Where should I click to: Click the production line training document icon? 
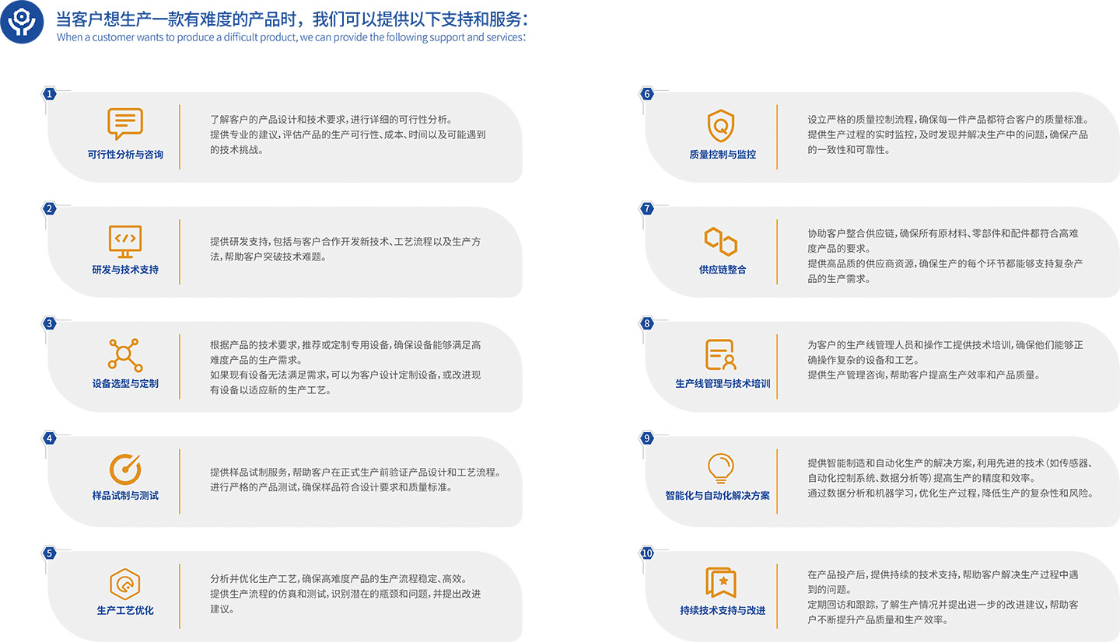point(721,354)
